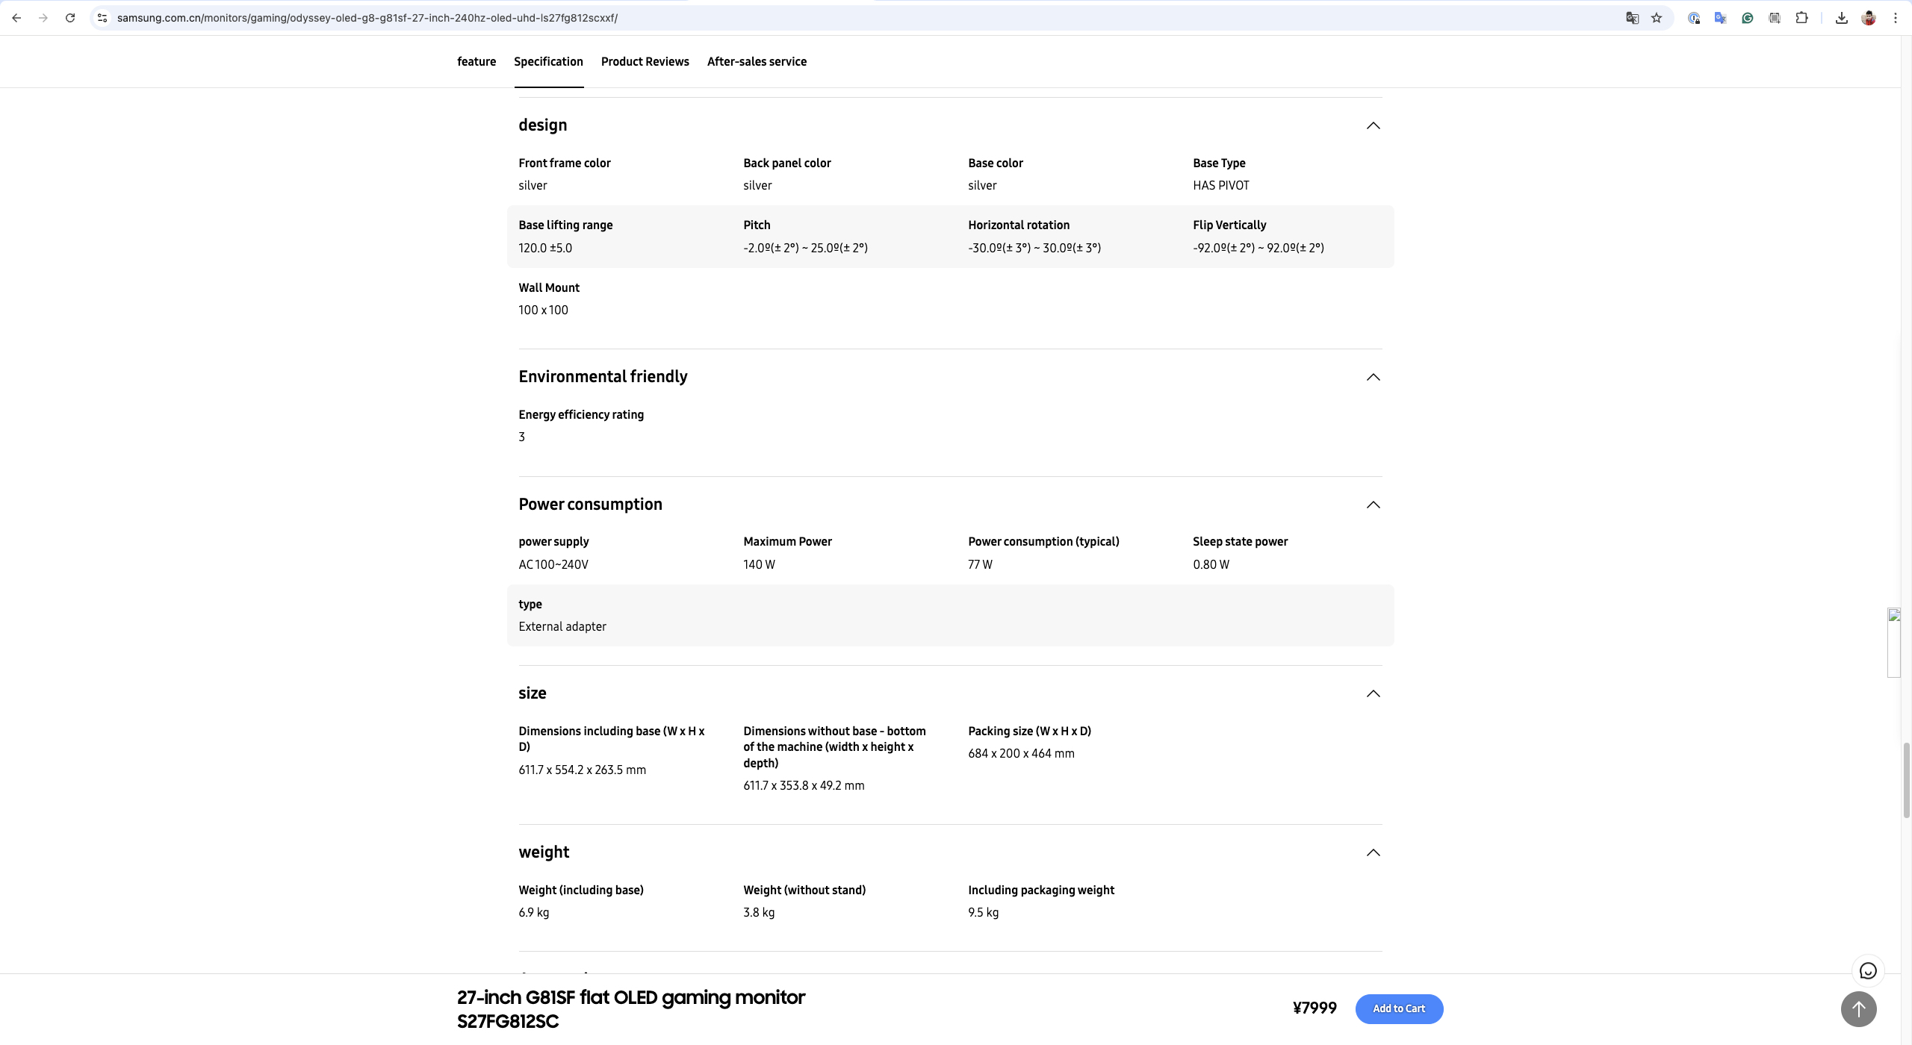
Task: Reload the current page
Action: [70, 18]
